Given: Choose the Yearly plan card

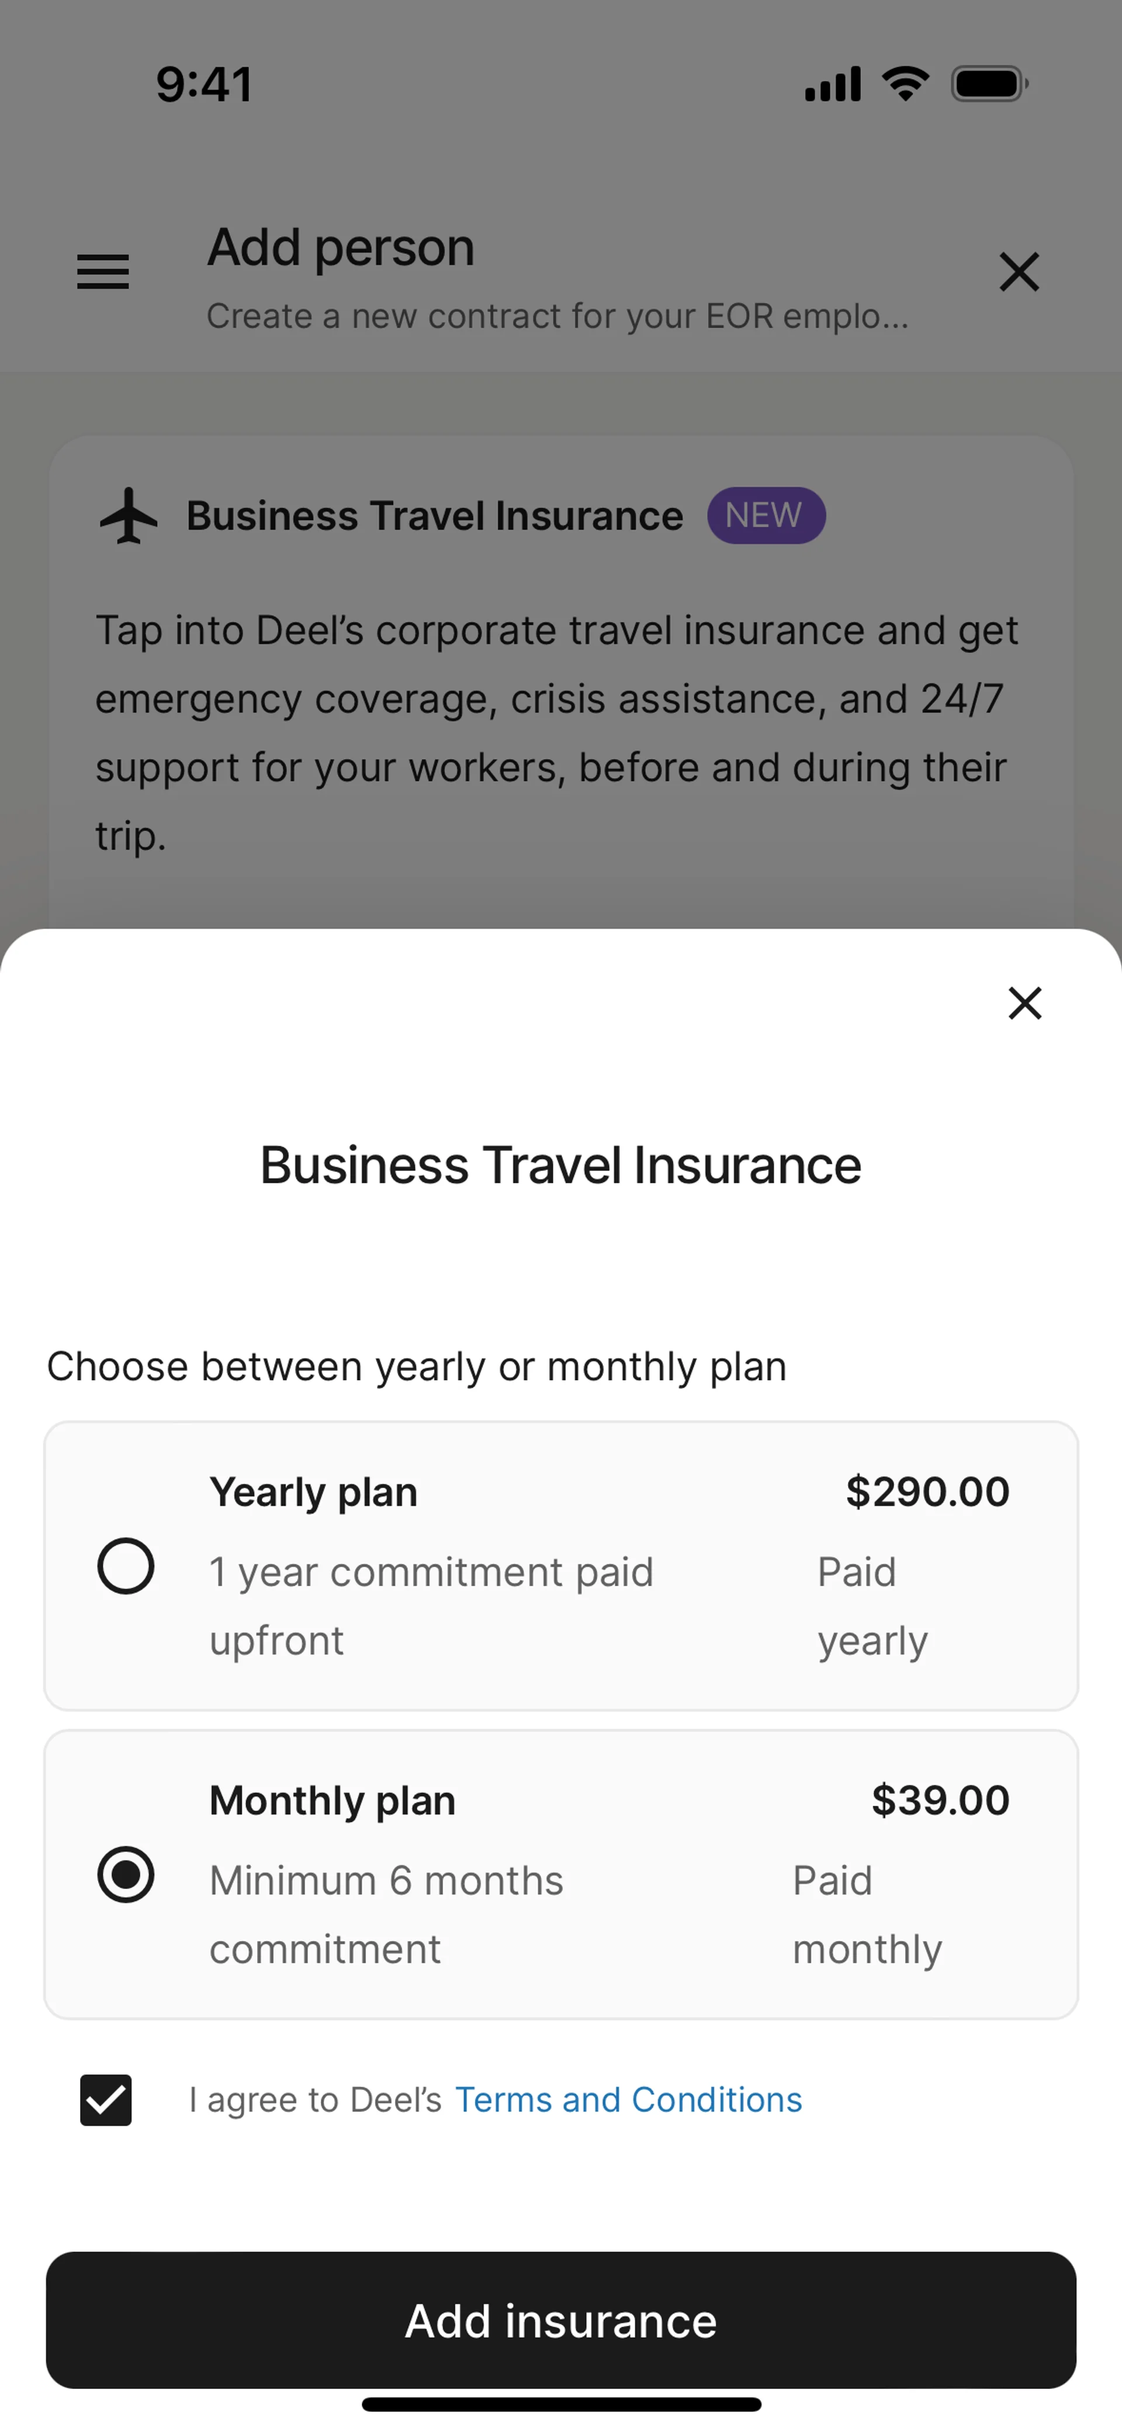Looking at the screenshot, I should coord(561,1566).
